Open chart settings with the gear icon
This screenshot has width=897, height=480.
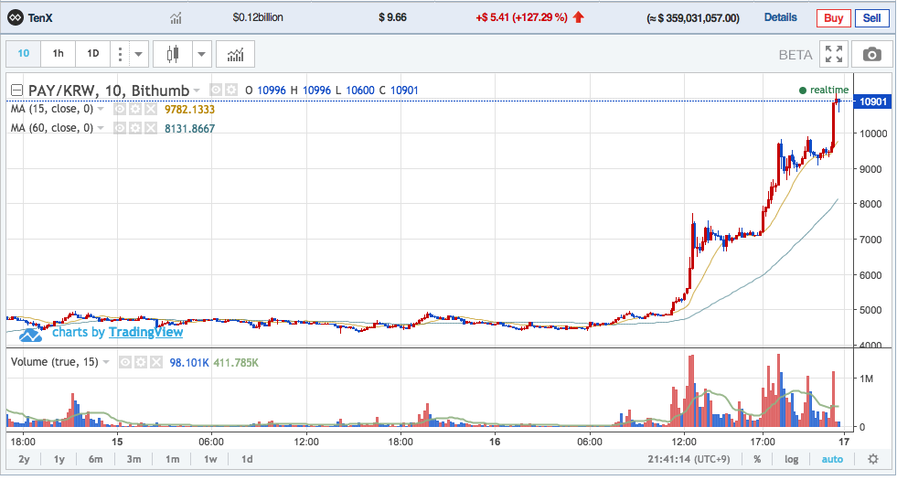pos(873,459)
